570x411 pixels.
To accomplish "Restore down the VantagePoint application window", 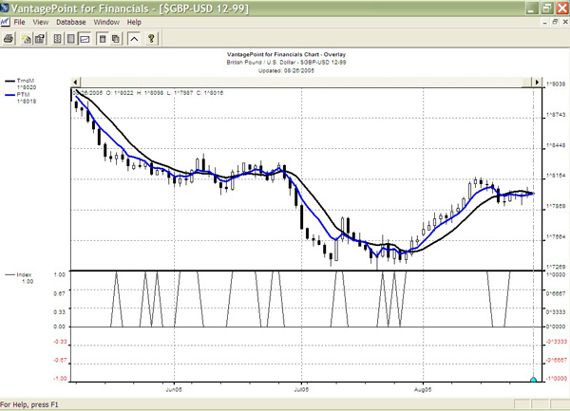I will click(x=547, y=9).
